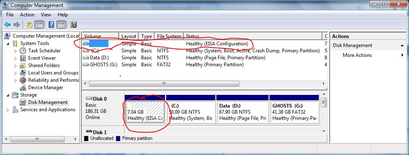Click the Services and Applications icon

(x=16, y=110)
